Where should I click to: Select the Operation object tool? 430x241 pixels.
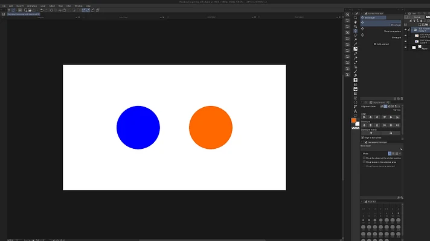tap(355, 27)
